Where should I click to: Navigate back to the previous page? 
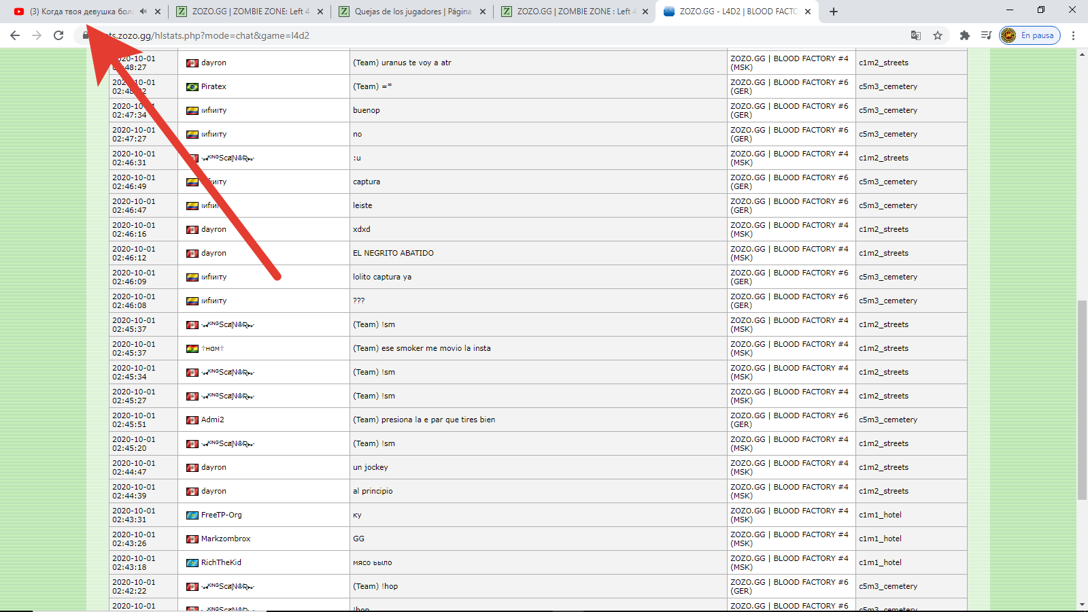[15, 35]
